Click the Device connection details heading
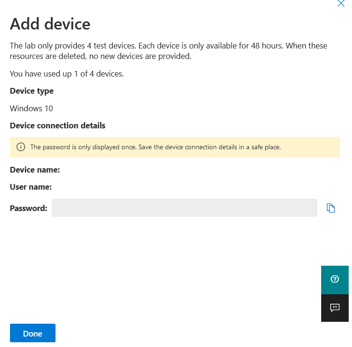 [57, 125]
